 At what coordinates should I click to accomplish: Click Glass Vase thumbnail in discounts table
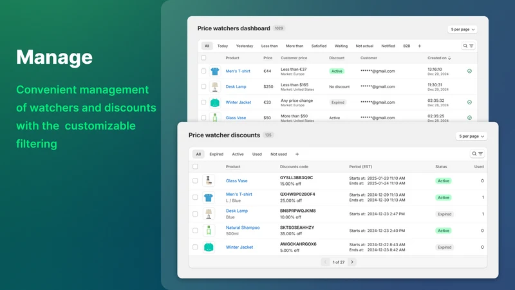tap(209, 180)
